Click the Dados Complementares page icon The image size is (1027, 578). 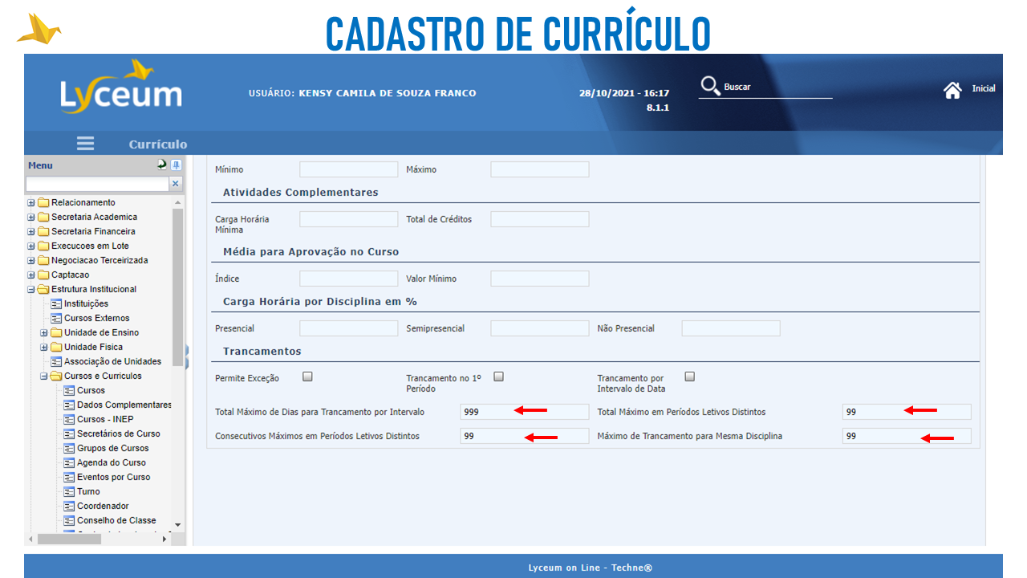(69, 405)
